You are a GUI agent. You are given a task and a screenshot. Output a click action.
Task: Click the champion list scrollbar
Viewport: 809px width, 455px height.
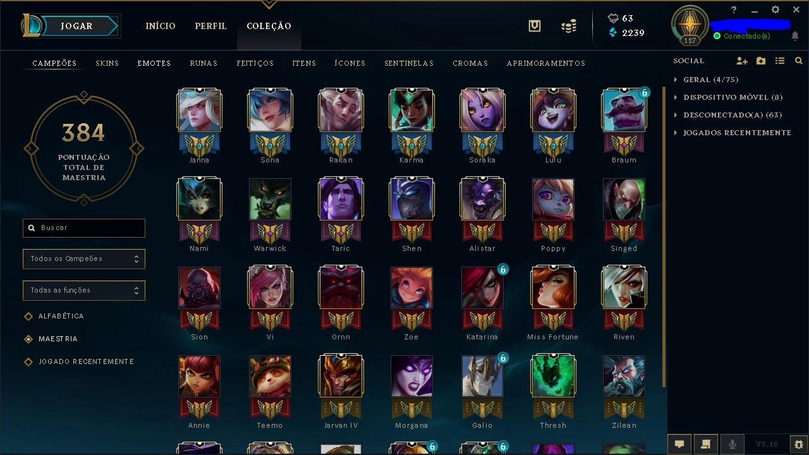664,238
